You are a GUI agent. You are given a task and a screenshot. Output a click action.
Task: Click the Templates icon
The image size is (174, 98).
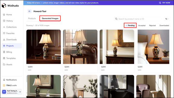(x=4, y=58)
